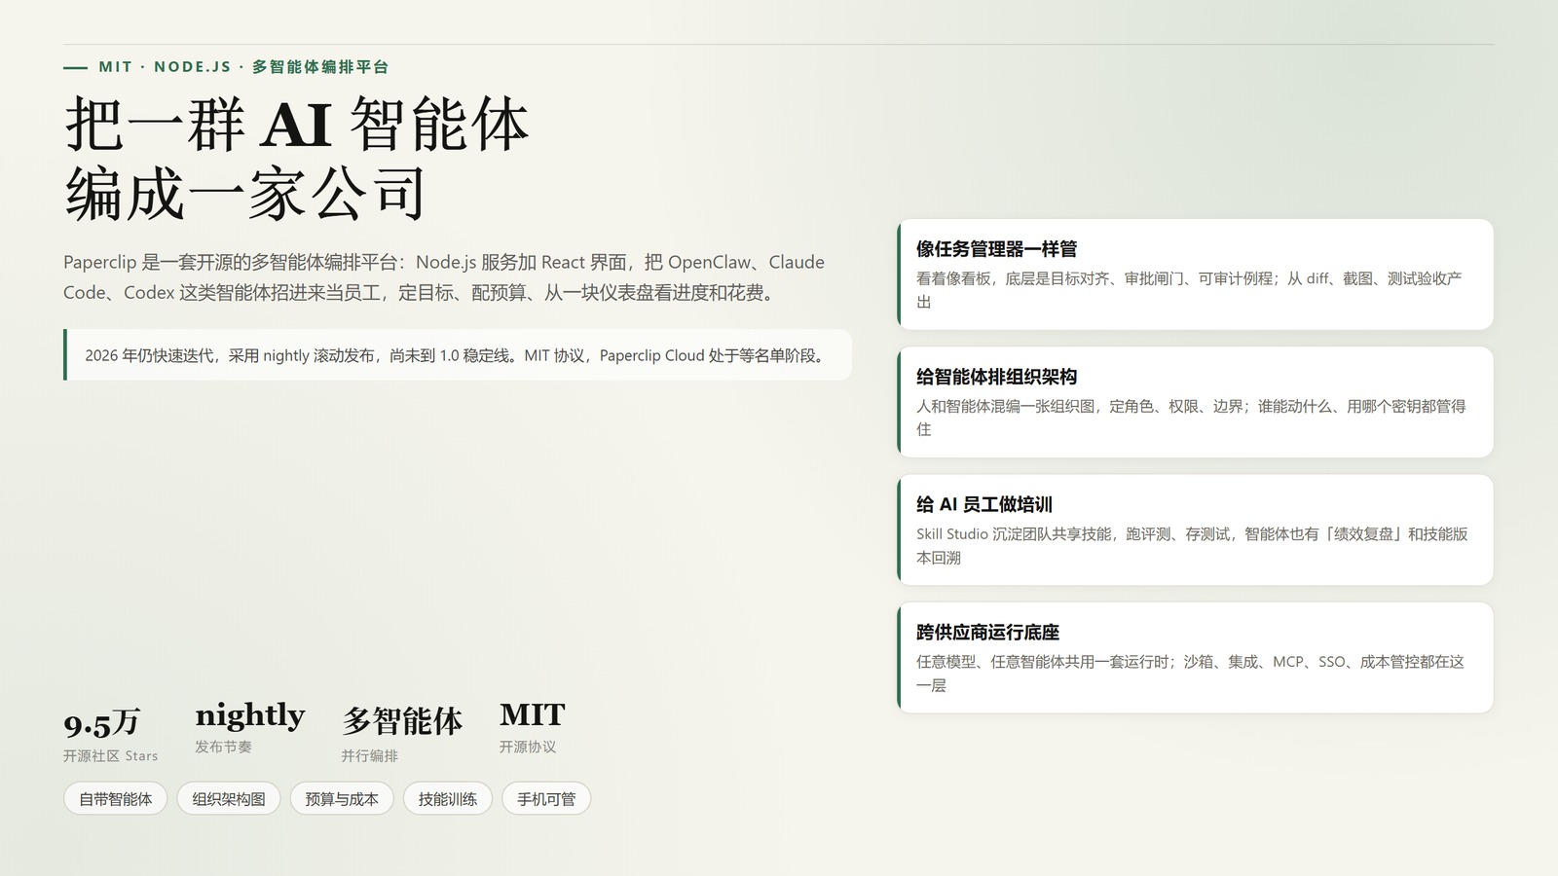Click the Paperclip intro paragraph
The image size is (1558, 876).
coord(444,277)
